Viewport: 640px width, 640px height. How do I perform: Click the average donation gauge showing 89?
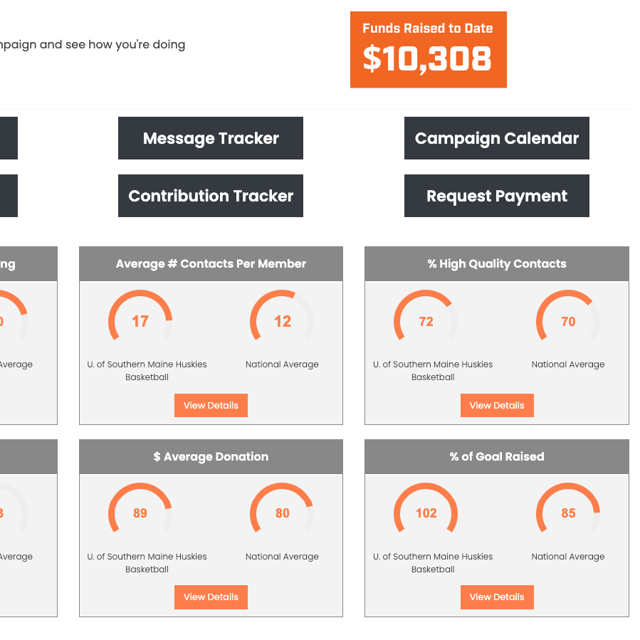click(140, 513)
